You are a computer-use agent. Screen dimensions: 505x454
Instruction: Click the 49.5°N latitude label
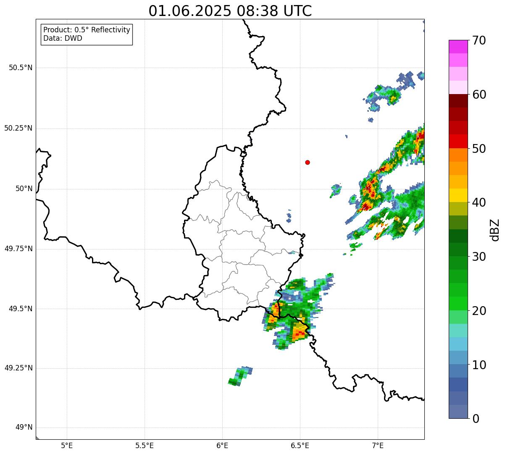point(21,309)
